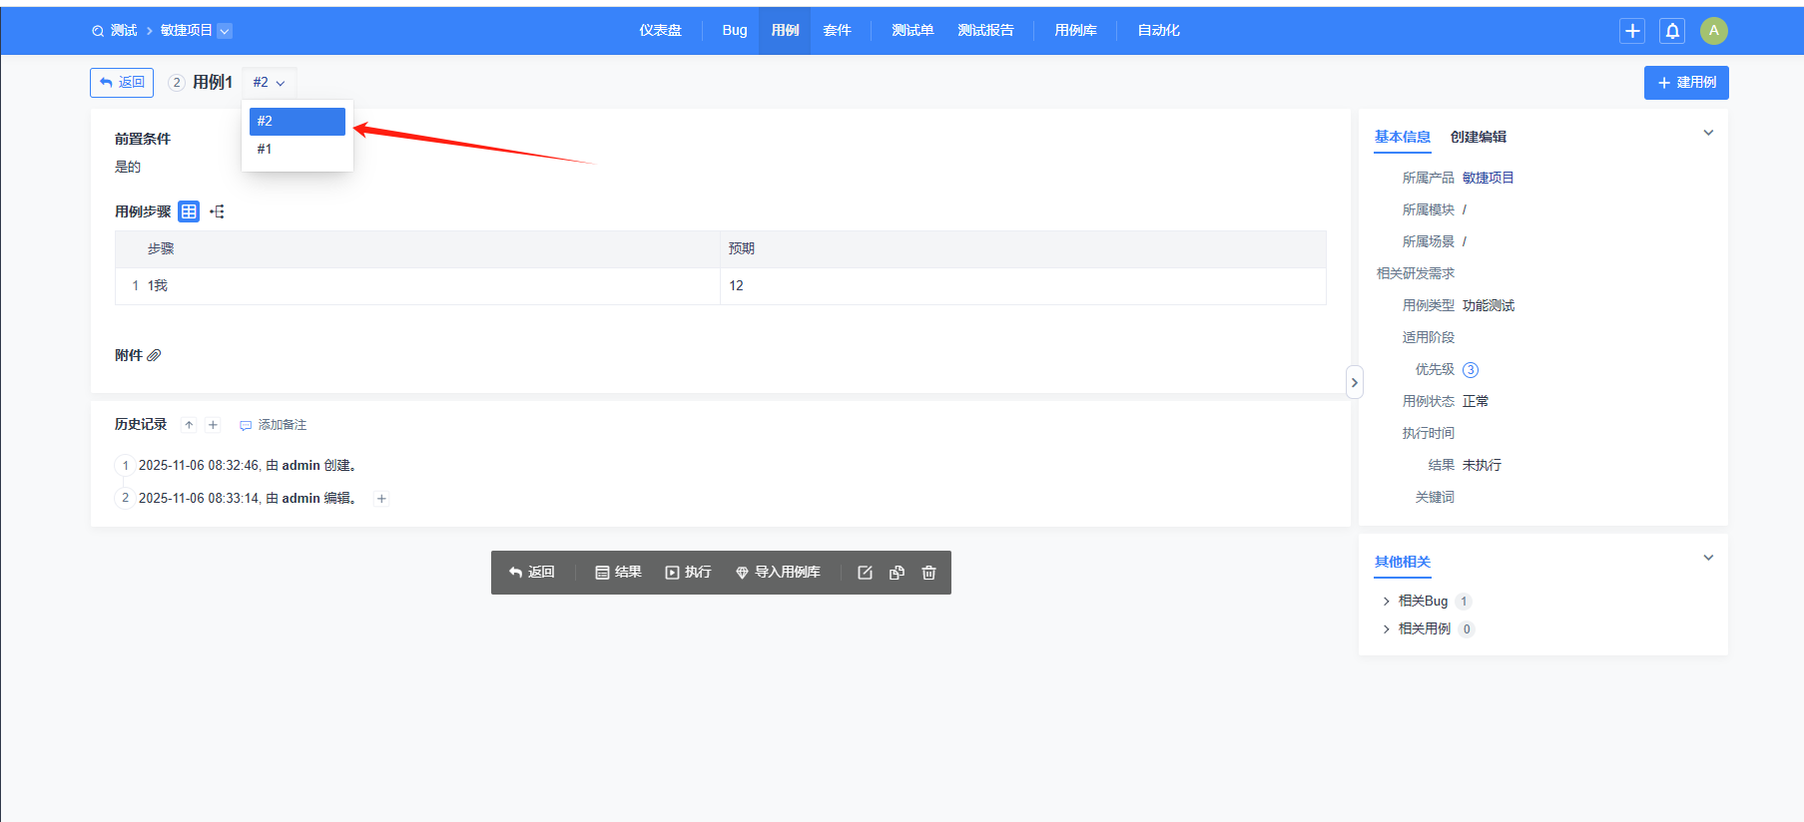Expand the 相关Bug section
Image resolution: width=1804 pixels, height=822 pixels.
point(1387,602)
